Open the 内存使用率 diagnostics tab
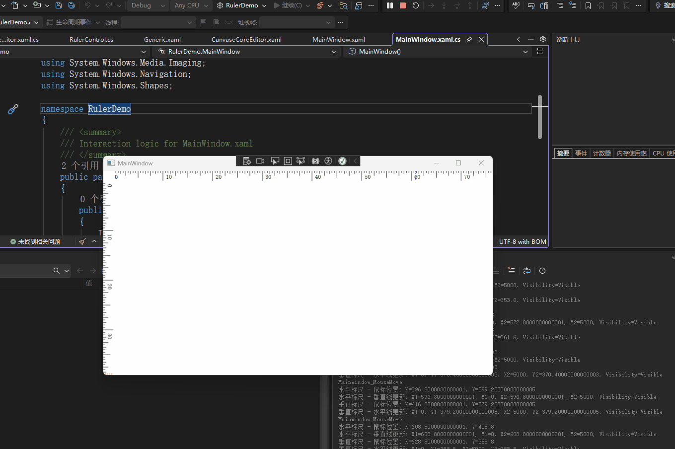The image size is (675, 449). point(631,153)
